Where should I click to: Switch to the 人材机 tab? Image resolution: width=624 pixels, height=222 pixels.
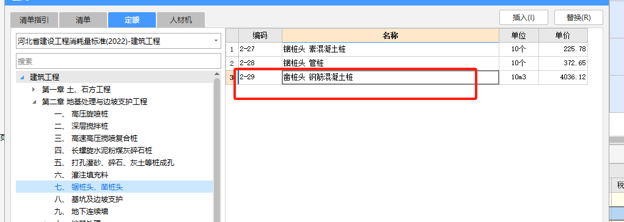click(x=181, y=20)
